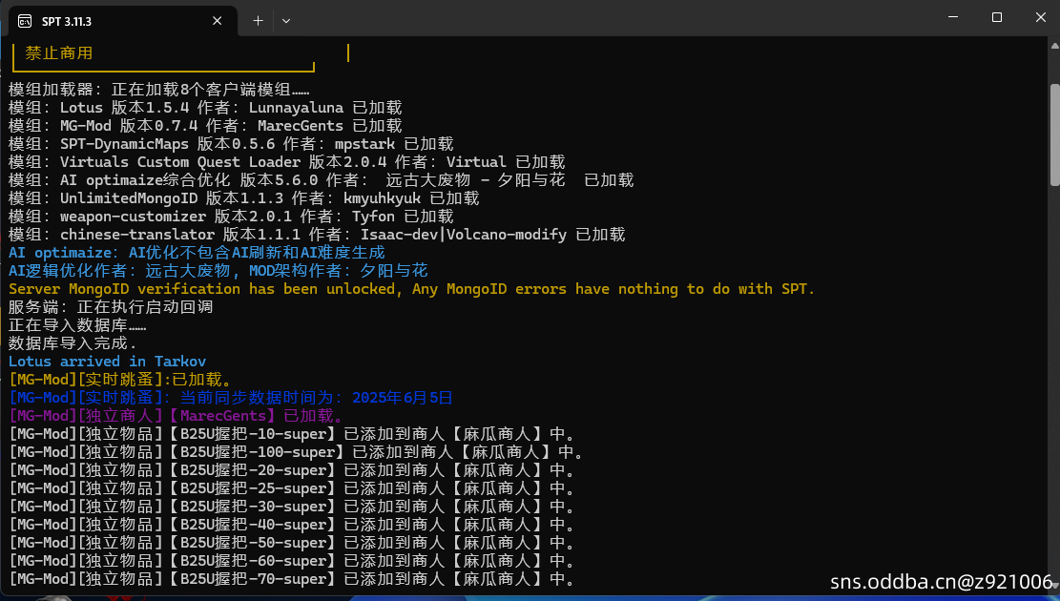Screen dimensions: 1060x601
Task: Click the Virtuals Custom Quest Loader line
Action: point(286,162)
